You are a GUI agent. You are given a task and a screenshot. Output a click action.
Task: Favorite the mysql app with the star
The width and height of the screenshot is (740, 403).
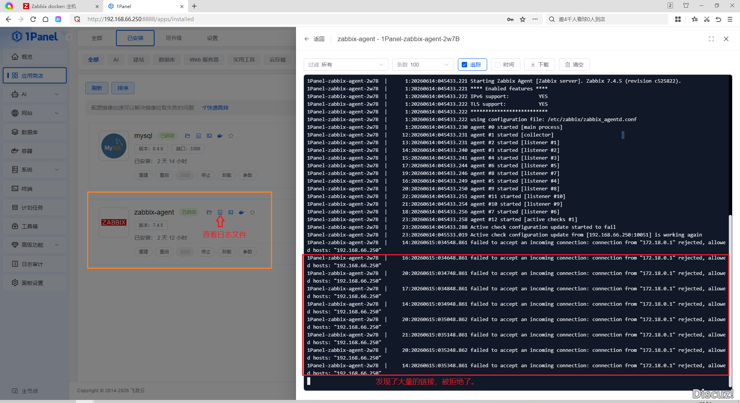point(231,136)
